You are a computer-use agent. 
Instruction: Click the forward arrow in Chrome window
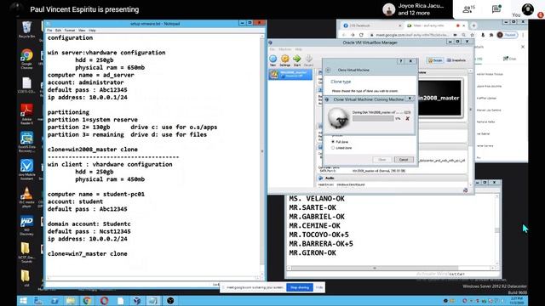[353, 35]
